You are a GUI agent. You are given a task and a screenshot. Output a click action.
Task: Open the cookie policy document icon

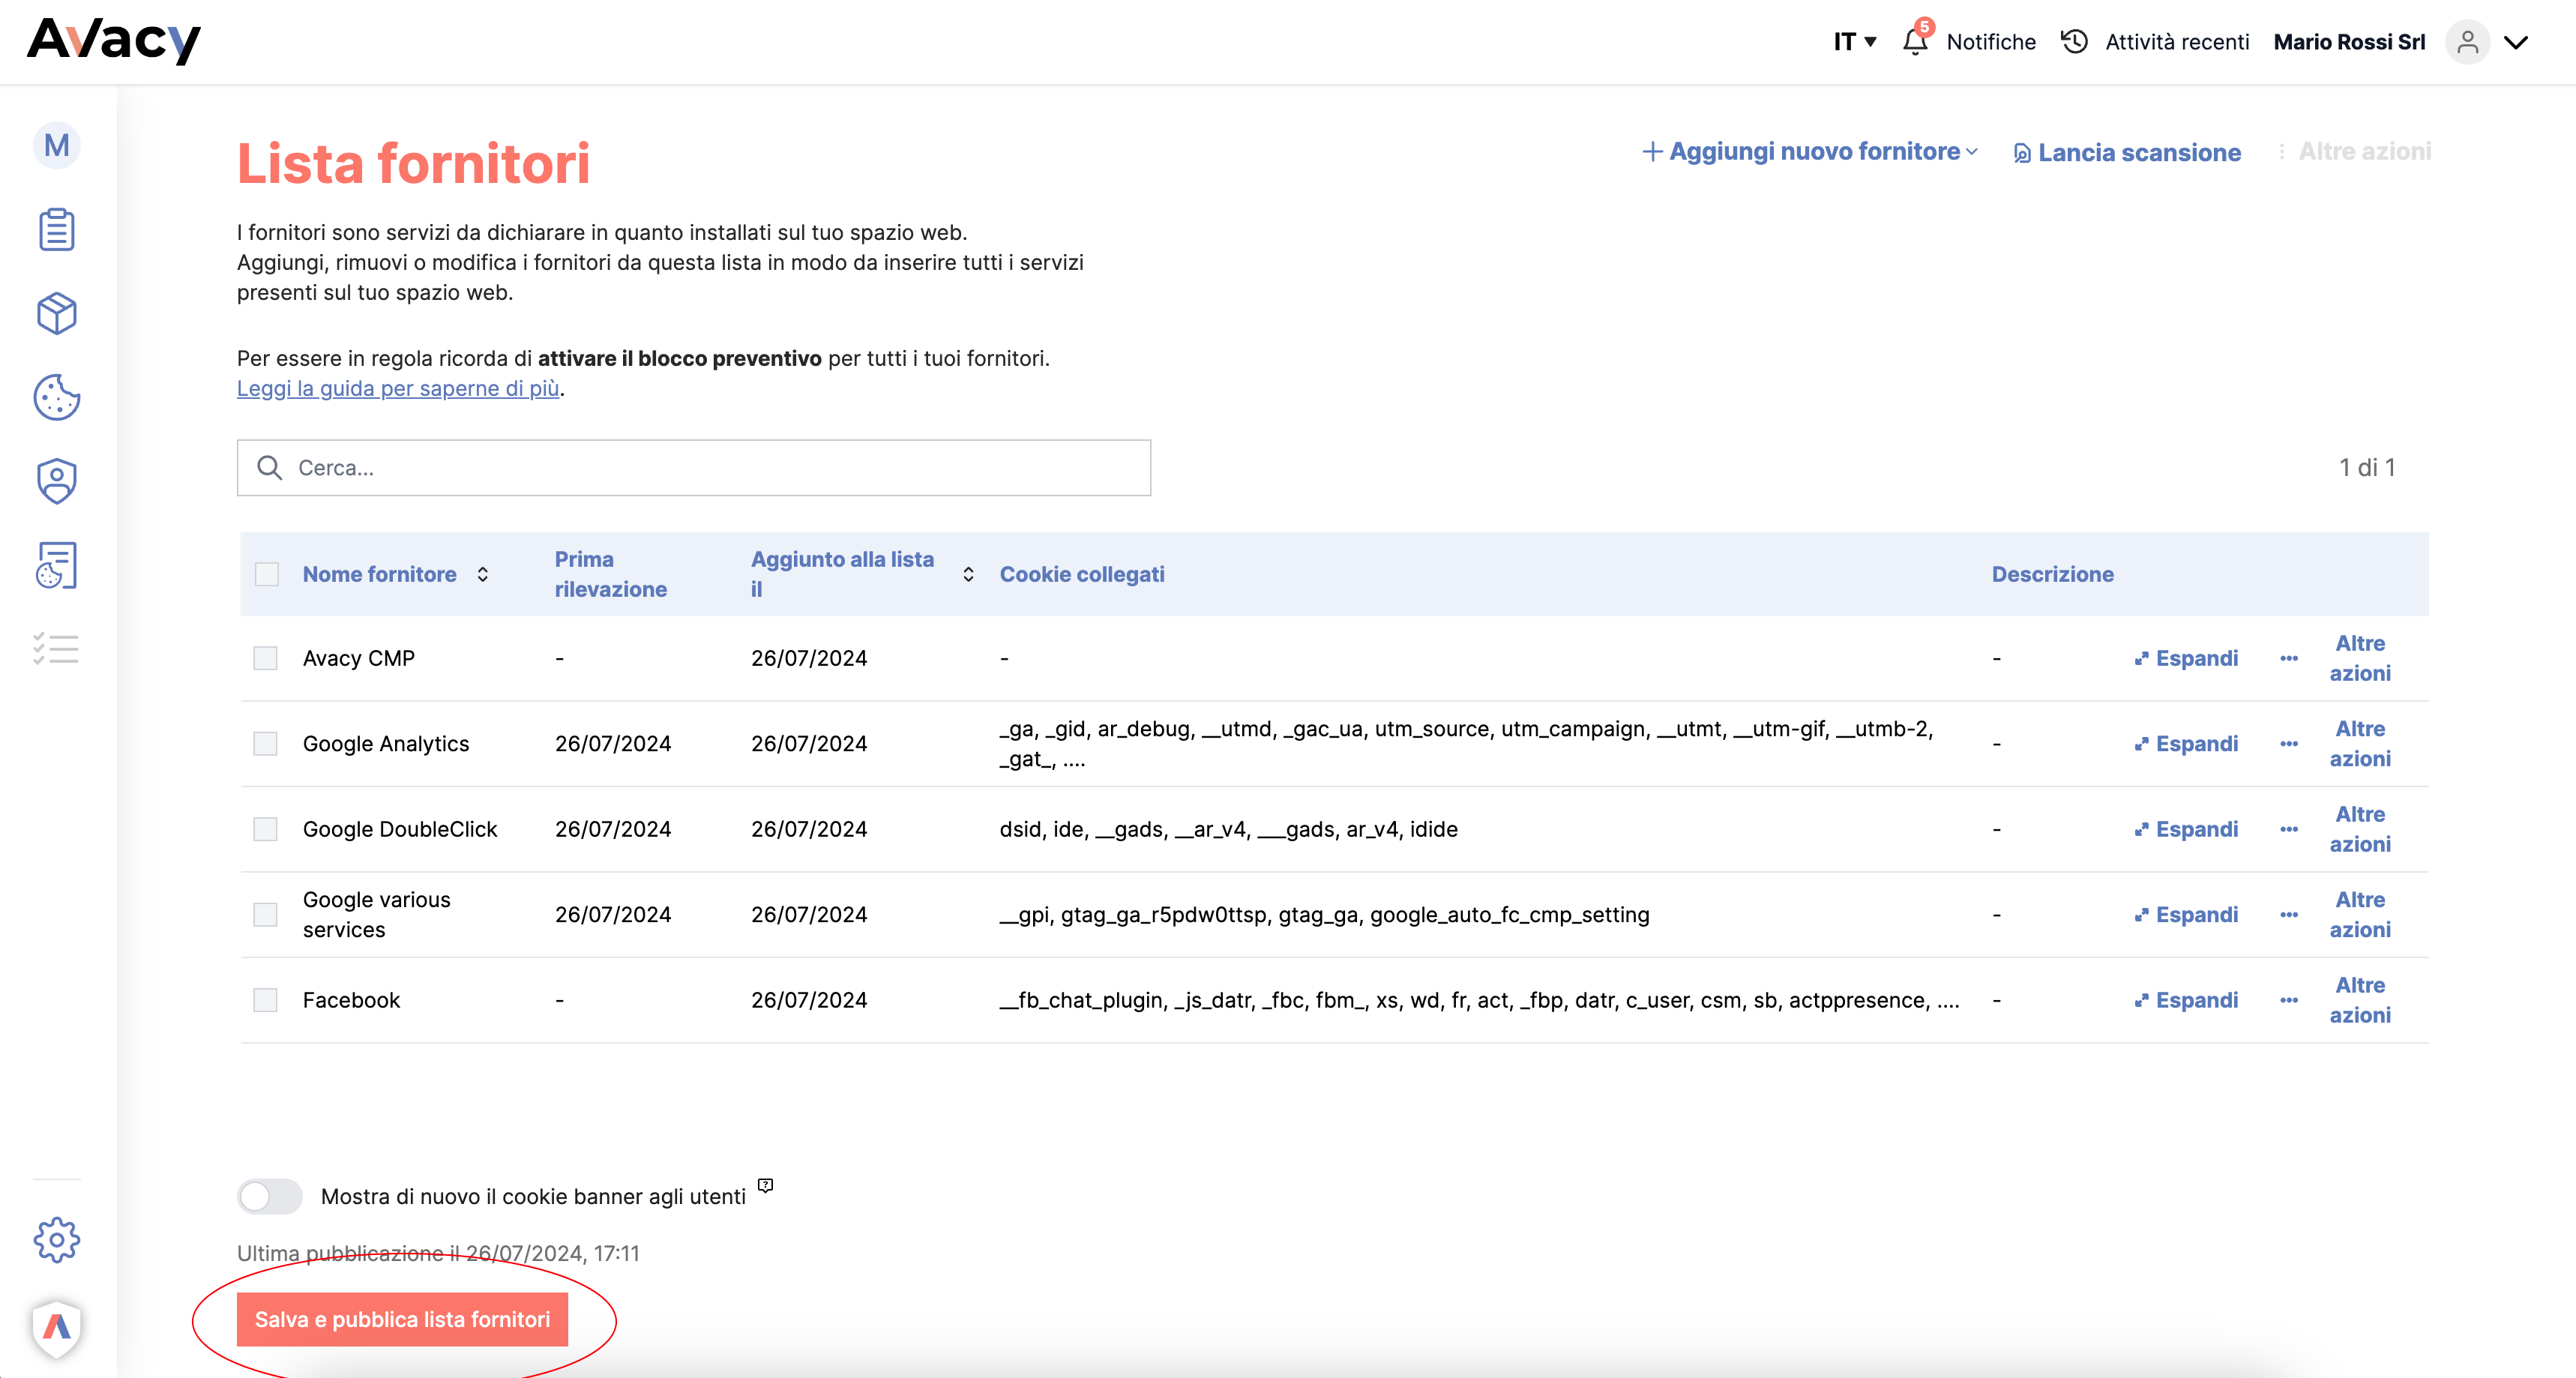point(57,566)
